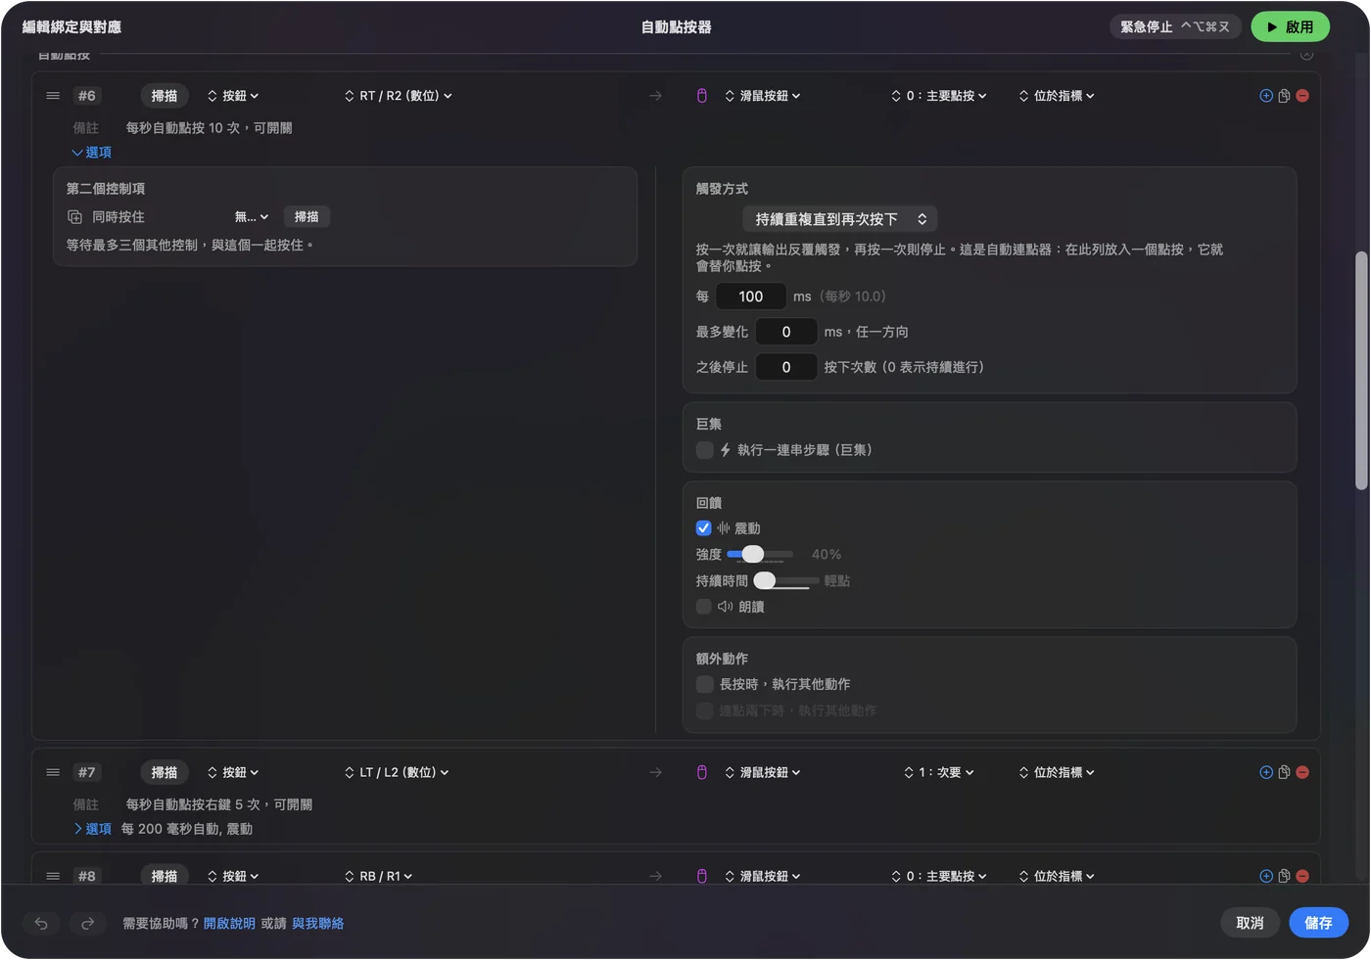This screenshot has width=1371, height=960.
Task: Adjust the 強度 intensity slider
Action: tap(760, 555)
